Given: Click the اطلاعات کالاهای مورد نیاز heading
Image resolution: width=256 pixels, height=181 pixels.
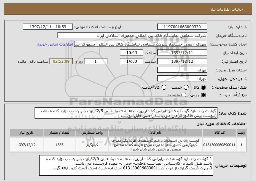Looking at the screenshot, I should 222,124.
